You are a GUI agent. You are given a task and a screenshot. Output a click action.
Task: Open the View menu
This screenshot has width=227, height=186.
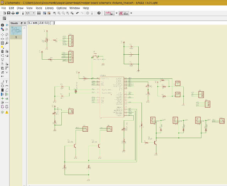coord(29,8)
